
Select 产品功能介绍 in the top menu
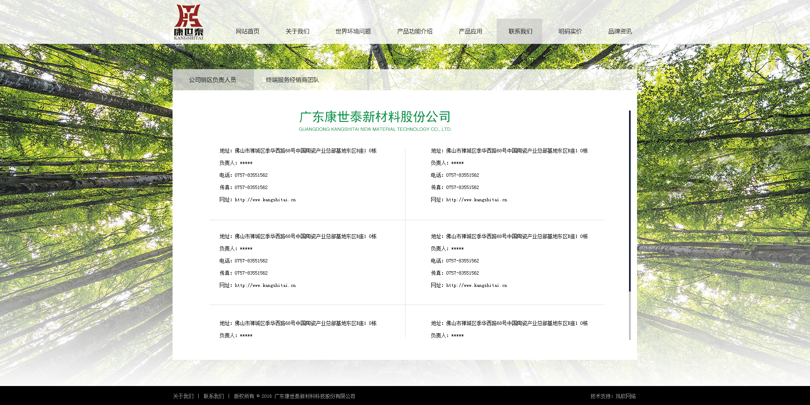click(415, 32)
